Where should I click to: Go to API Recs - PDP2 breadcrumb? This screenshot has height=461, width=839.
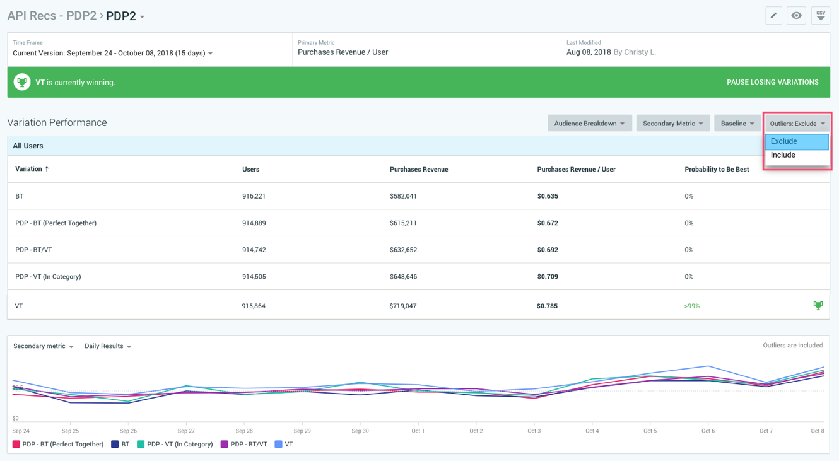pos(52,16)
